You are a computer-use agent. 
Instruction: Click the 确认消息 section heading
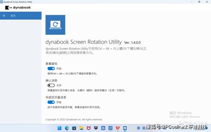point(51,80)
